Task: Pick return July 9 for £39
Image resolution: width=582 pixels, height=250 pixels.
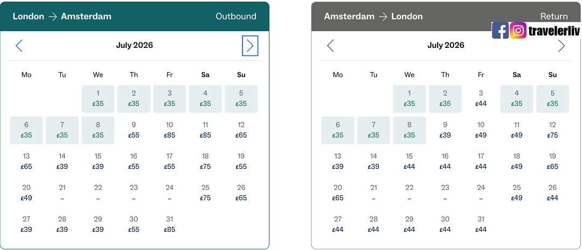Action: coord(445,130)
